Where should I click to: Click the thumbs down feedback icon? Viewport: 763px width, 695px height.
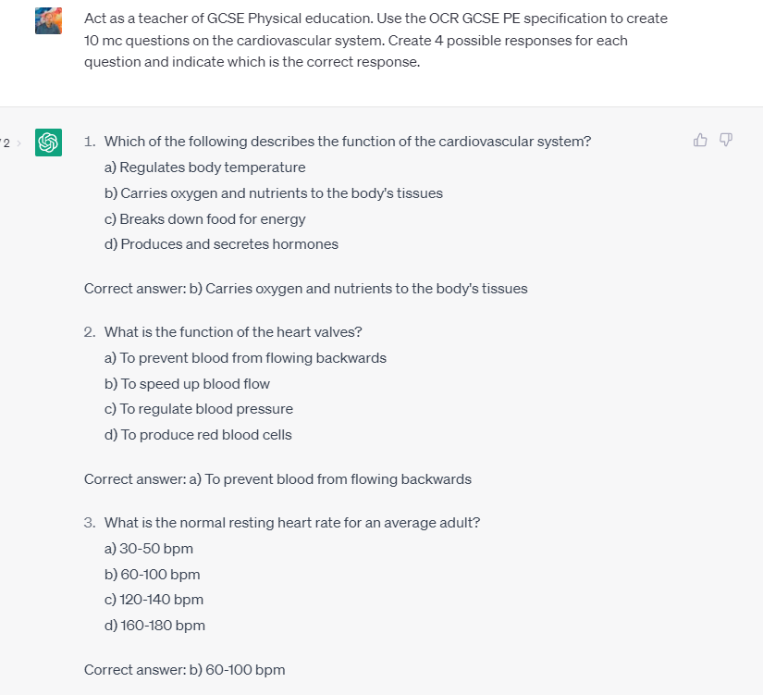[x=726, y=141]
